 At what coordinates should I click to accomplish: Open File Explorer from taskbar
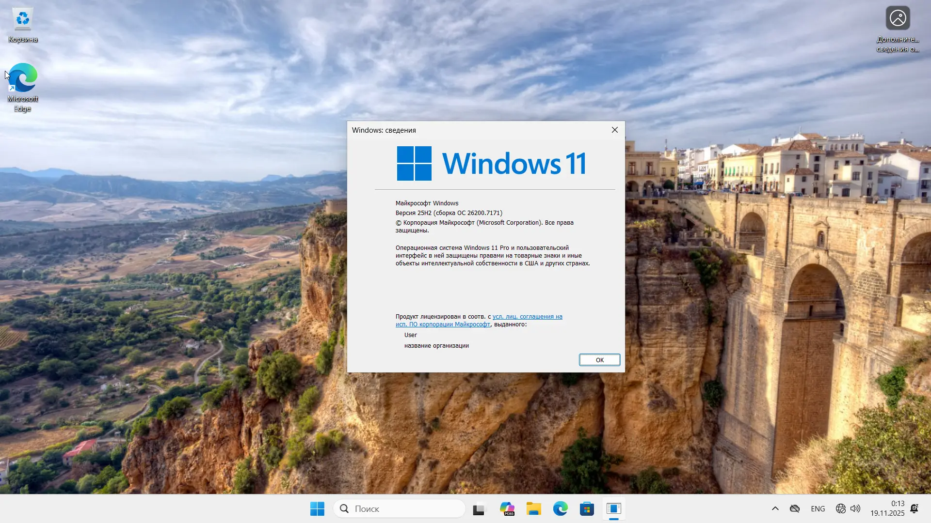[x=533, y=509]
